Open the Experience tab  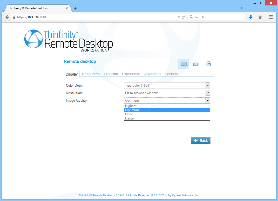(x=131, y=74)
